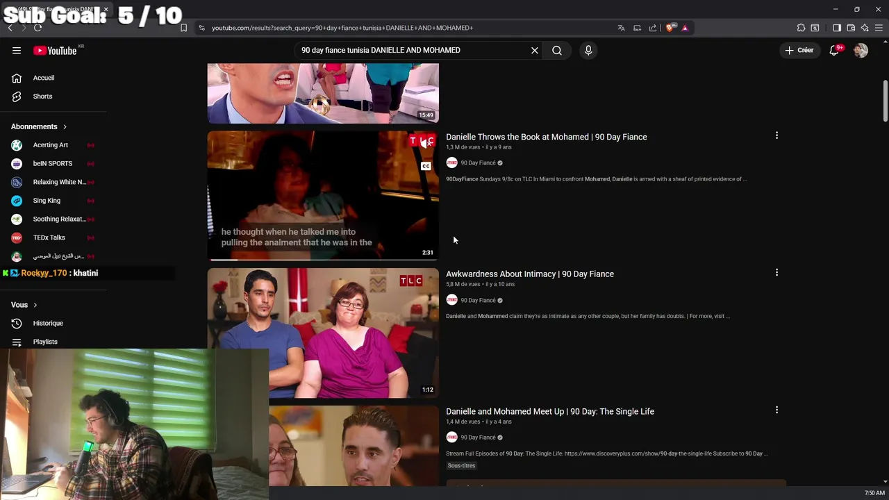
Task: Open the Soothing Relaxat... channel
Action: tap(53, 219)
